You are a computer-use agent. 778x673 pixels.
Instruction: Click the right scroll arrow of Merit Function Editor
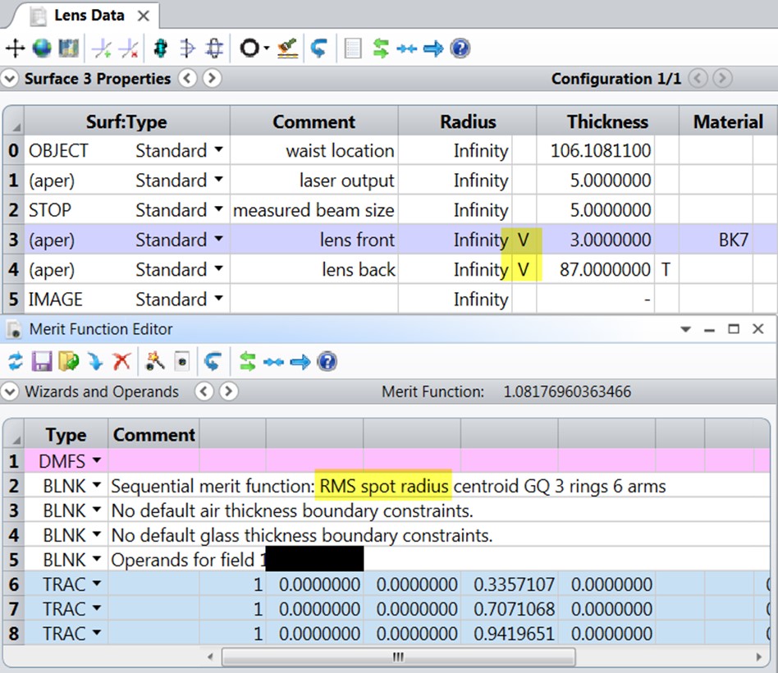pyautogui.click(x=758, y=657)
